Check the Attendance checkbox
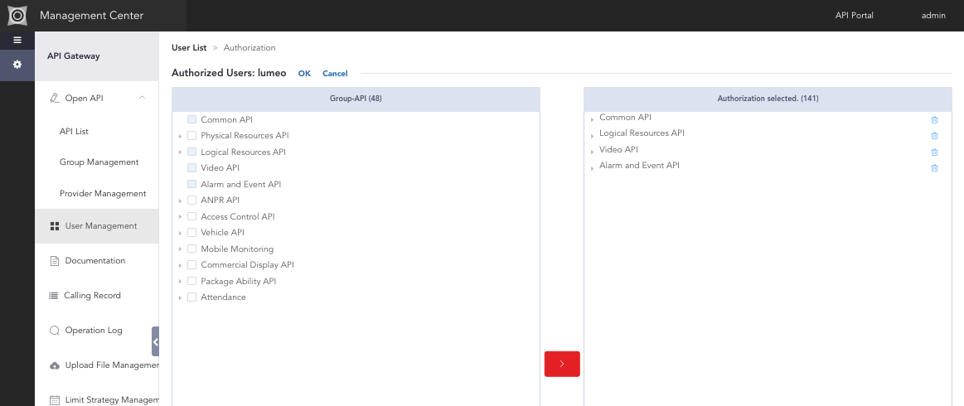Screen dimensions: 964x406 click(x=191, y=297)
